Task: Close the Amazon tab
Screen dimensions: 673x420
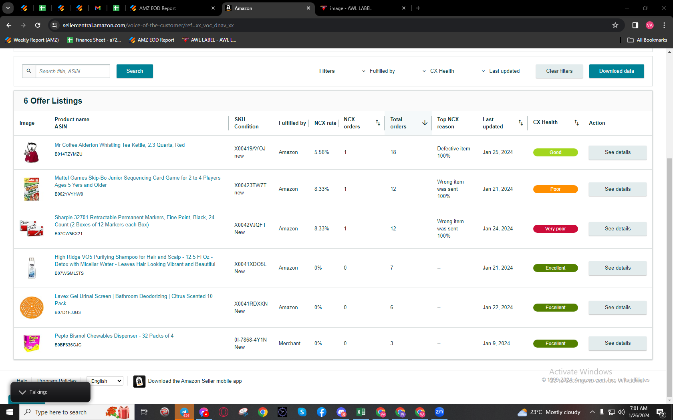Action: (x=308, y=8)
